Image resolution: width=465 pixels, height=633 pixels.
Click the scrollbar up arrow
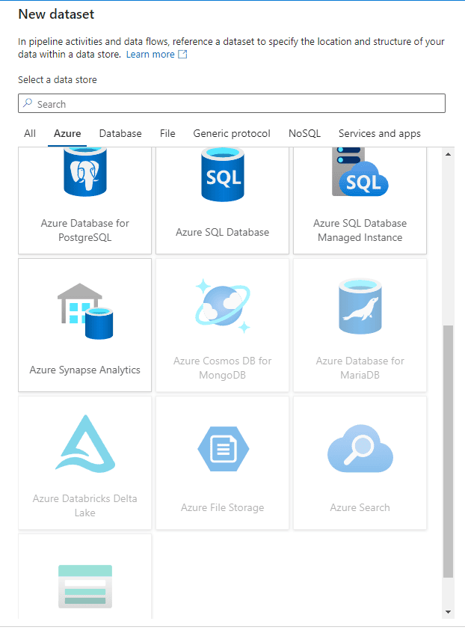pyautogui.click(x=448, y=154)
